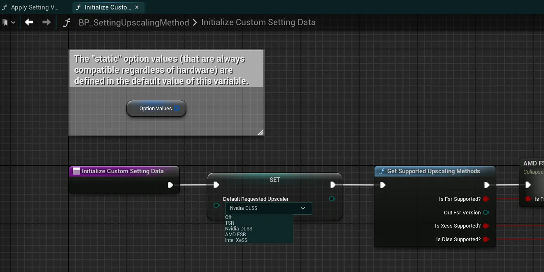Select the comment box text header
Image resolution: width=544 pixels, height=272 pixels.
[166, 69]
